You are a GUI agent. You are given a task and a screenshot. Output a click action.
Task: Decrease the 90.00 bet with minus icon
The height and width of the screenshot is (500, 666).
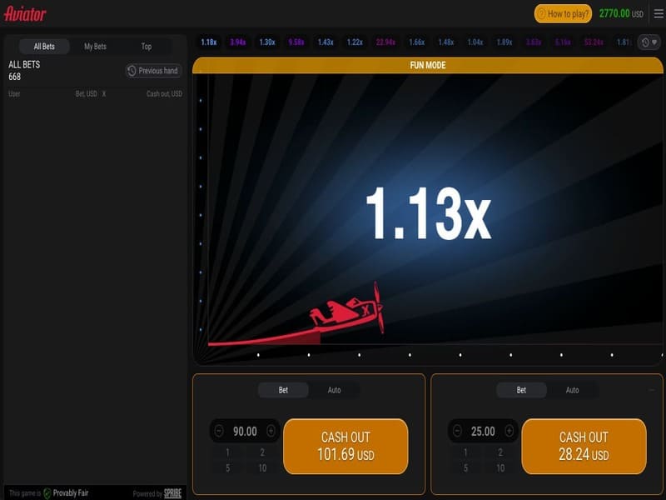point(219,432)
